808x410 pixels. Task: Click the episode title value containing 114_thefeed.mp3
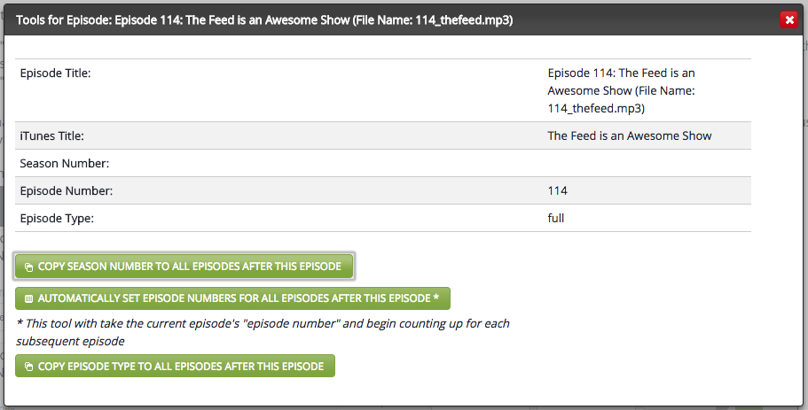pos(621,90)
